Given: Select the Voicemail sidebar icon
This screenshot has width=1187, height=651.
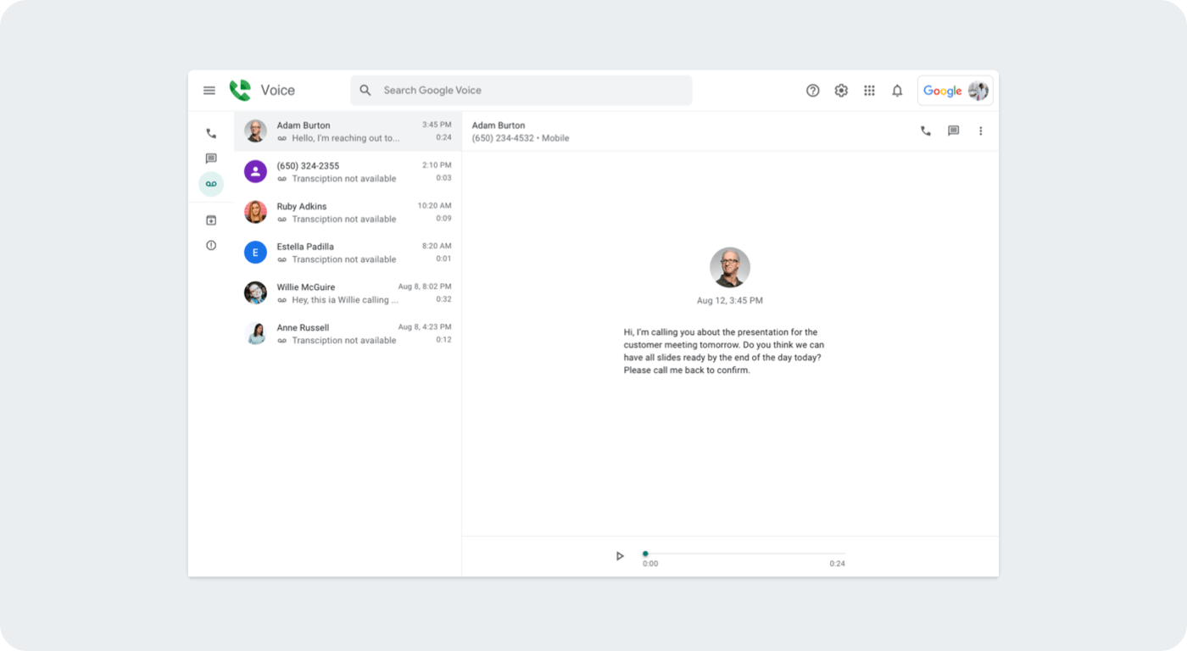Looking at the screenshot, I should tap(210, 183).
